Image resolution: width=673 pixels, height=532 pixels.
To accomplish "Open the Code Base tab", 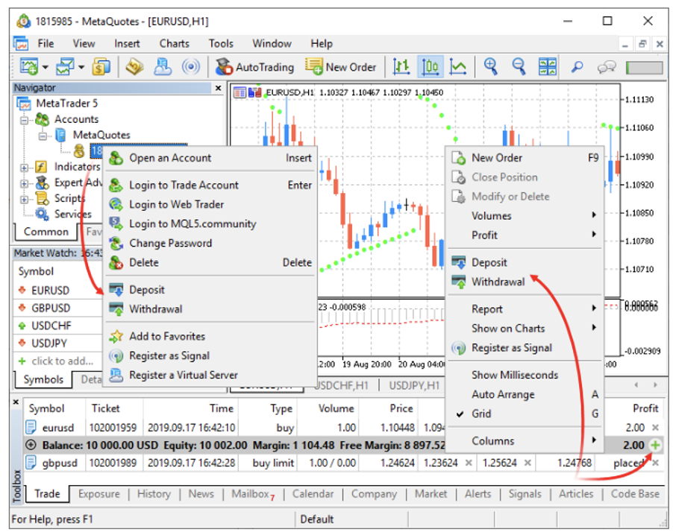I will (x=635, y=494).
